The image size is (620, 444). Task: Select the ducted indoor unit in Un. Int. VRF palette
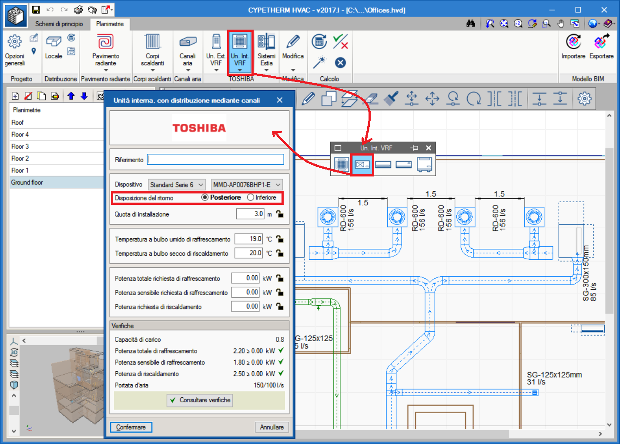click(362, 165)
